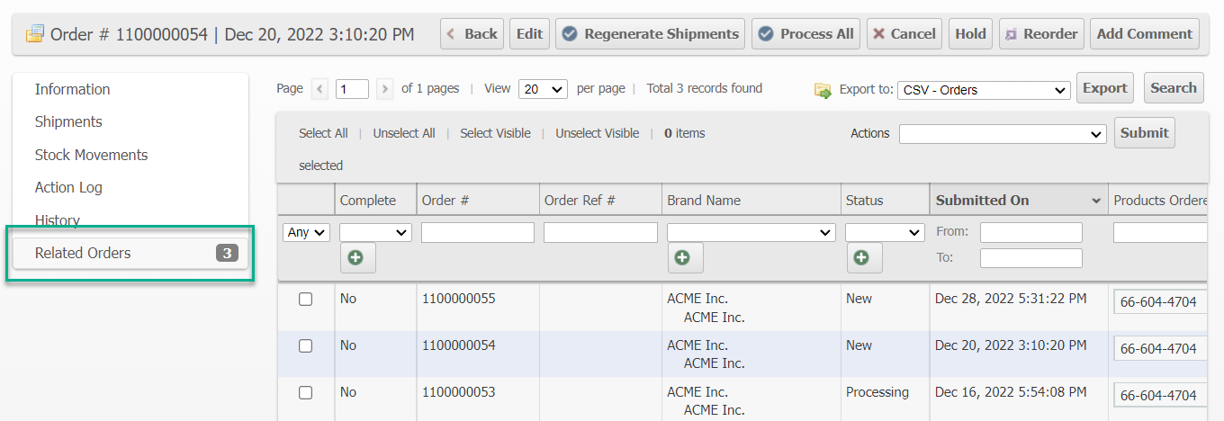
Task: Click the Order # filter input field
Action: (477, 233)
